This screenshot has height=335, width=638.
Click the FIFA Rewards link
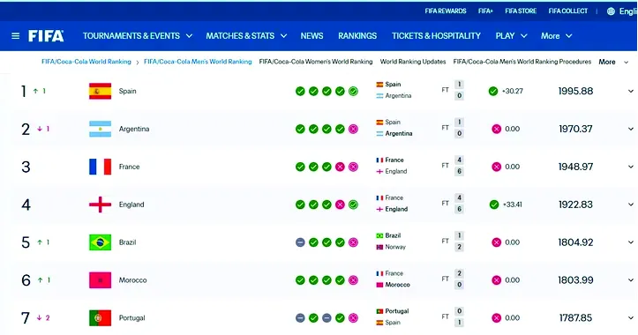[446, 11]
